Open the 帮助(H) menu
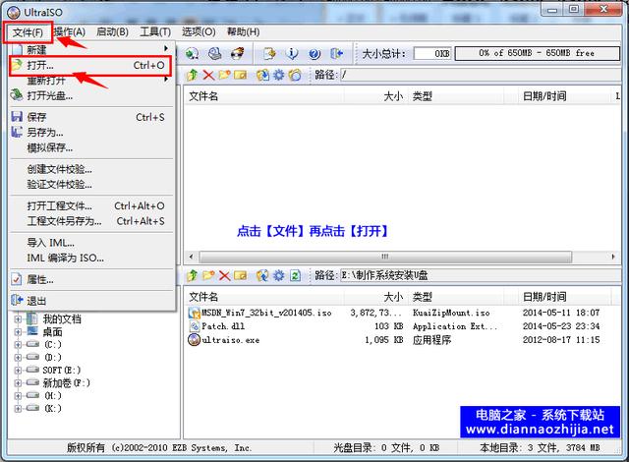The height and width of the screenshot is (462, 629). click(243, 32)
